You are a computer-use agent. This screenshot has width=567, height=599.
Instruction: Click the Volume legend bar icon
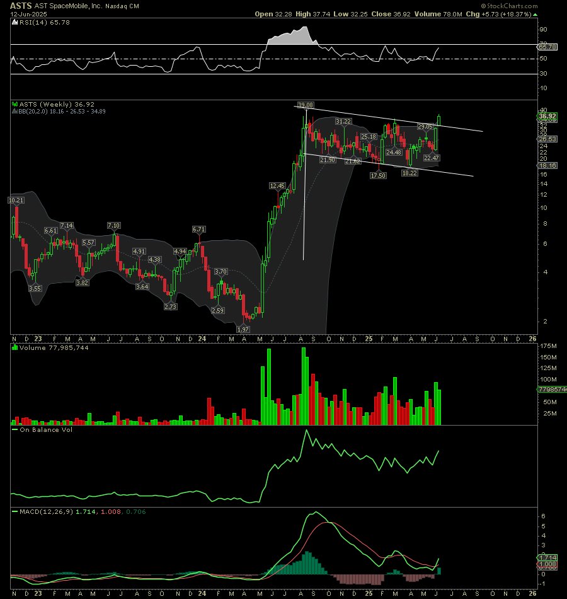pos(15,347)
